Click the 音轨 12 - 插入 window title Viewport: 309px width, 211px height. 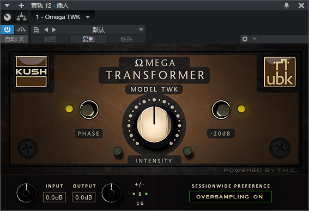(x=50, y=5)
